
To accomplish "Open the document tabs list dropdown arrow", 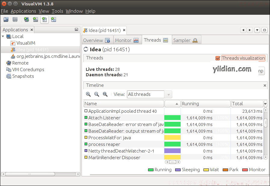I will pyautogui.click(x=257, y=30).
